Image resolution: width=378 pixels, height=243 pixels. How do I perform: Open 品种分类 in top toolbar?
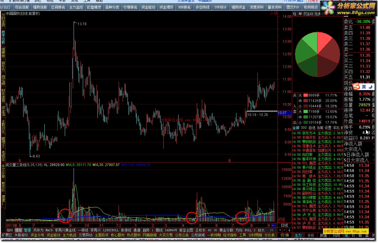point(112,7)
